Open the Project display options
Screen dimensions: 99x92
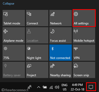coord(37,70)
